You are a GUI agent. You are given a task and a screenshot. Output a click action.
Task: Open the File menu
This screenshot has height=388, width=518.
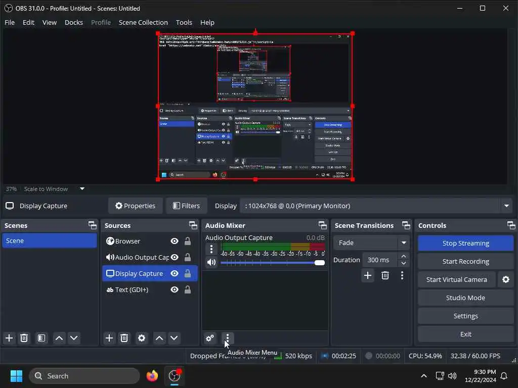10,22
